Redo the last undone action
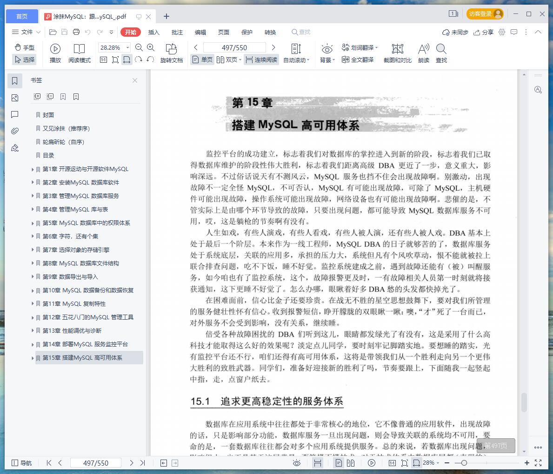Viewport: 553px width, 474px height. [100, 32]
